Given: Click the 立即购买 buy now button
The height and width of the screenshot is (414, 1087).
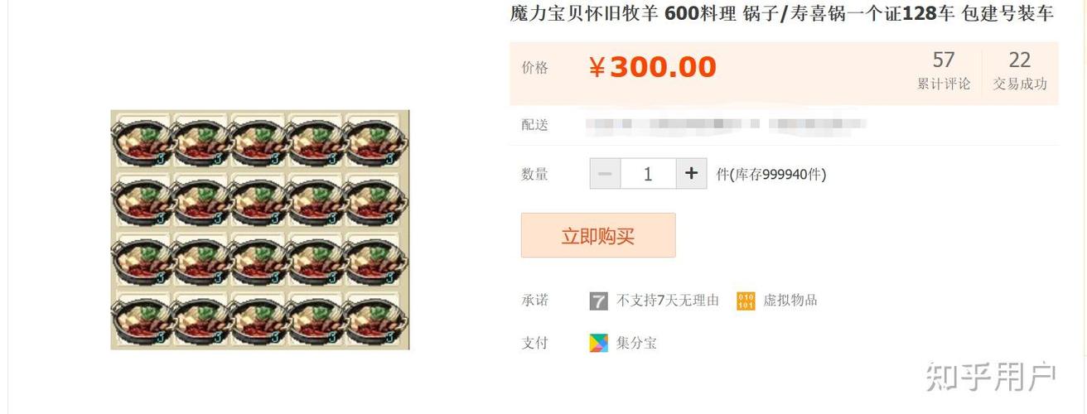Looking at the screenshot, I should click(598, 235).
